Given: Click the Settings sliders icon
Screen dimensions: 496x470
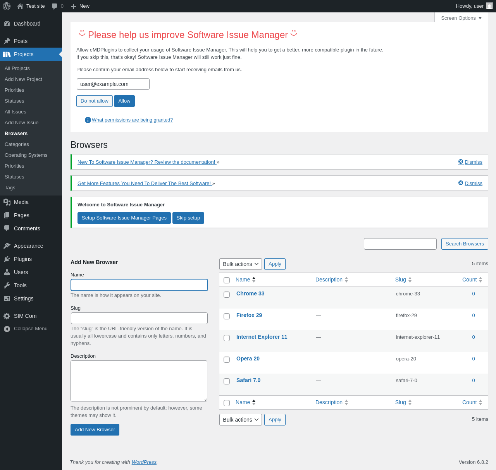Looking at the screenshot, I should pos(7,298).
